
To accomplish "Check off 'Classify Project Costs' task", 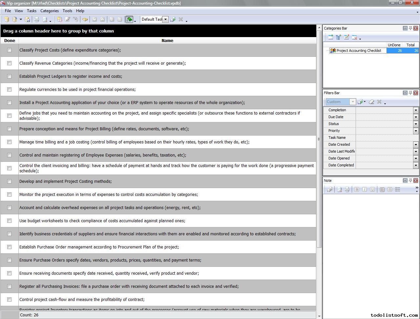I will (x=10, y=50).
